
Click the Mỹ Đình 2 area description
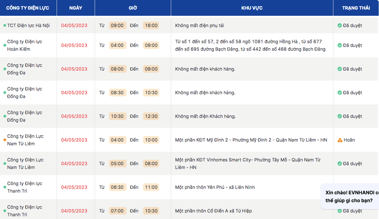coord(251,140)
